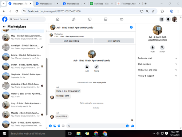
Task: Switch to the first Marketplace browser tab
Action: click(47, 4)
